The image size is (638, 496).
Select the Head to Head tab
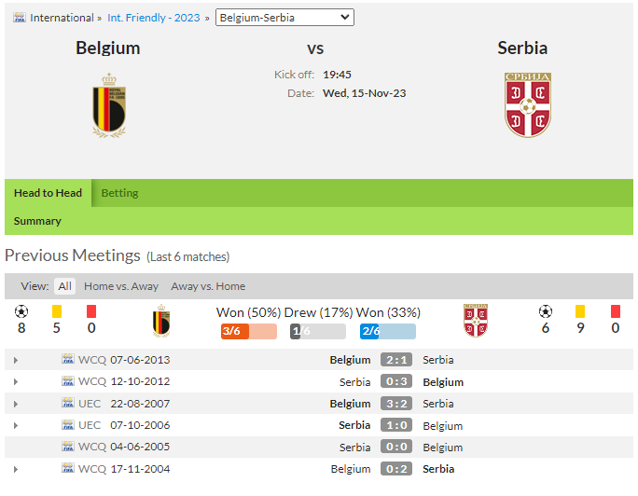click(x=48, y=193)
